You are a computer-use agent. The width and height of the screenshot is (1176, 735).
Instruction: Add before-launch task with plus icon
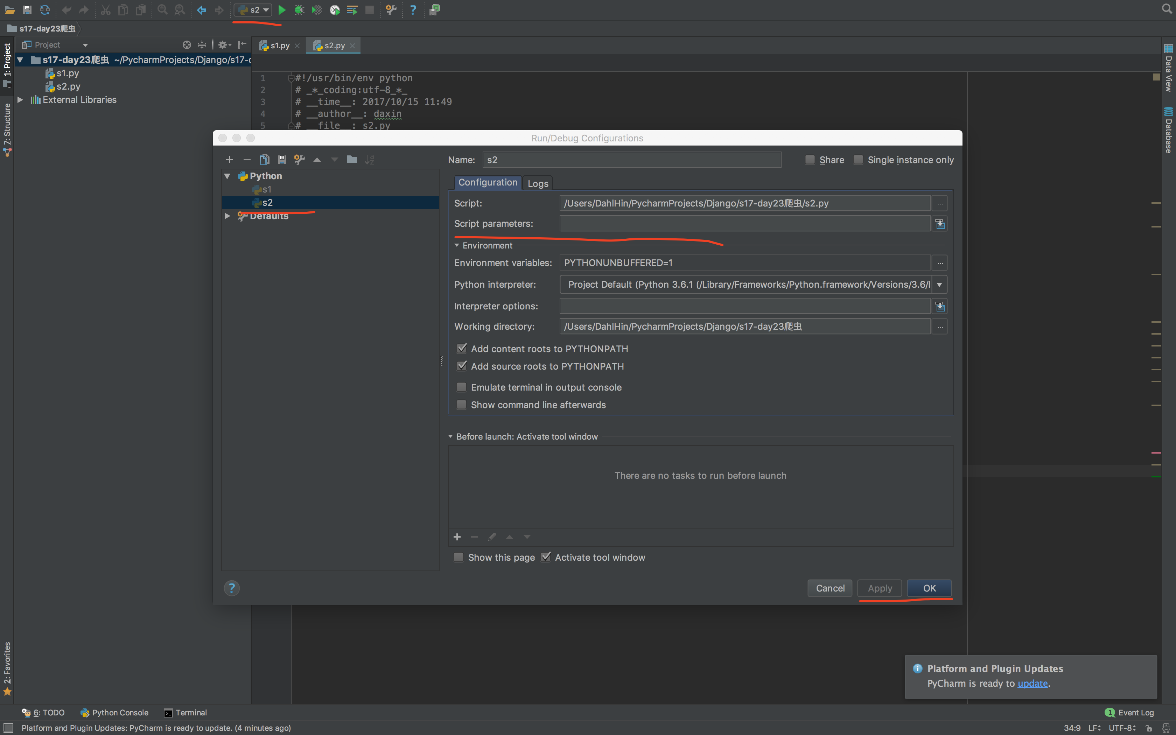[x=457, y=537]
